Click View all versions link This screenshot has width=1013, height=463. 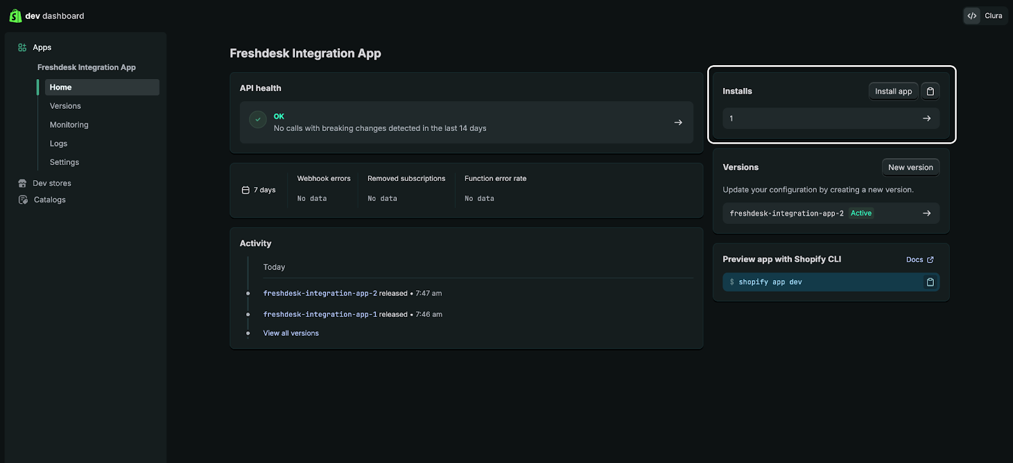coord(291,333)
